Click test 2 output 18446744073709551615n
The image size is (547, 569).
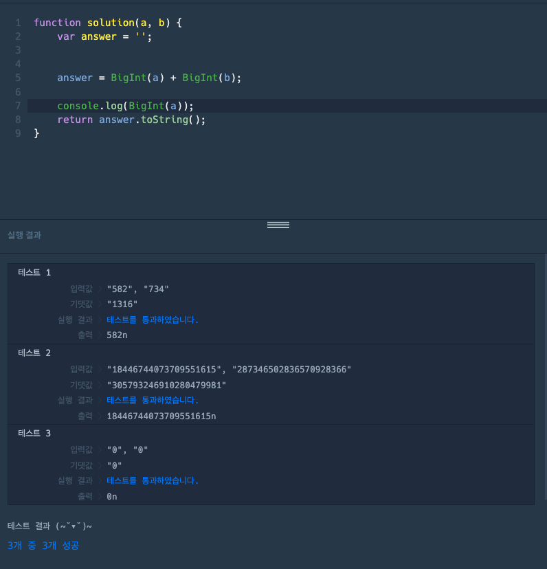161,416
